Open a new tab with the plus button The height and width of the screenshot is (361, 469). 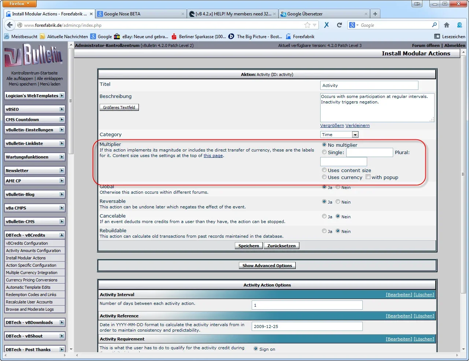click(x=375, y=14)
